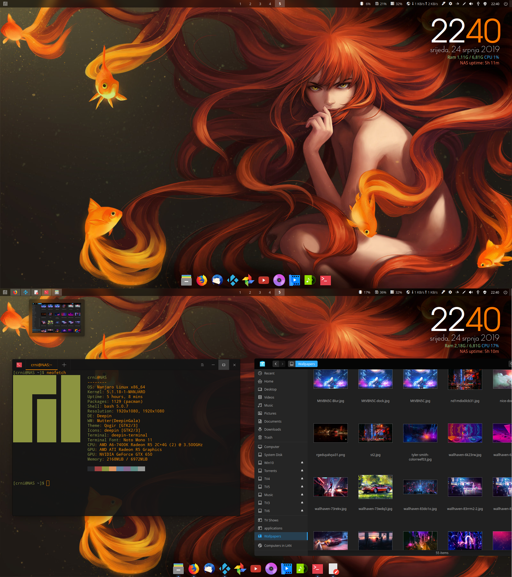Click the 17% battery indicator in lower panel
Image resolution: width=512 pixels, height=577 pixels.
click(364, 292)
